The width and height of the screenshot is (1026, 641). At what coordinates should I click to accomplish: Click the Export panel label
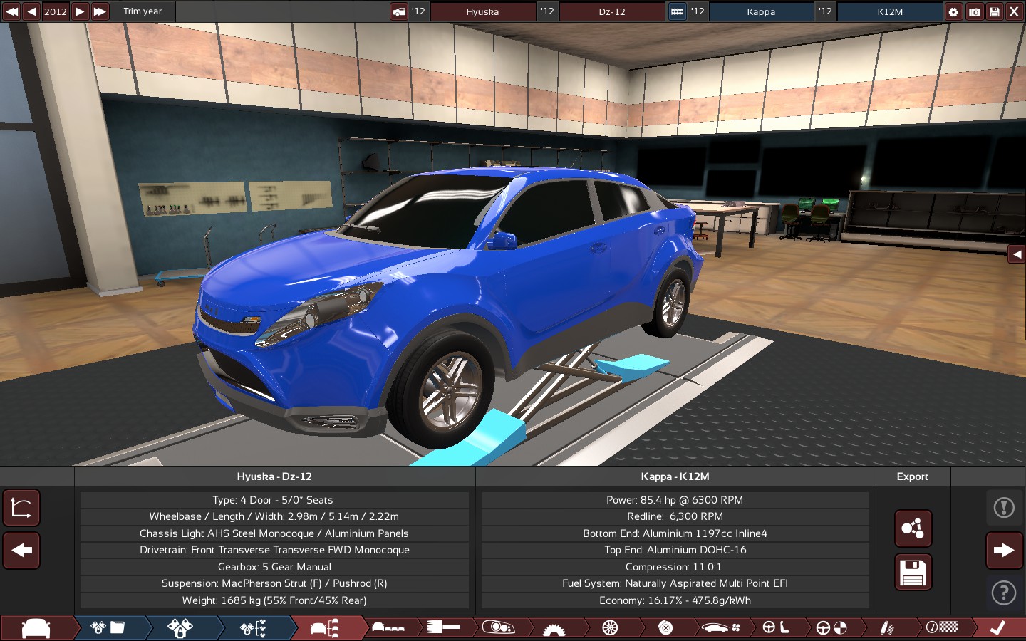coord(913,476)
